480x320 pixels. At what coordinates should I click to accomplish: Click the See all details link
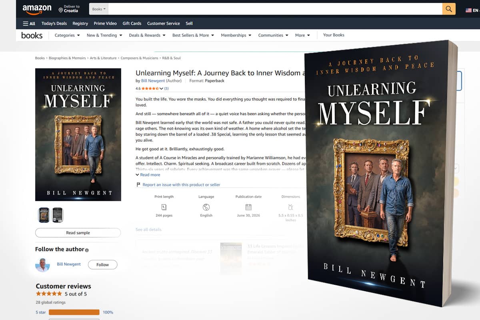point(148,230)
